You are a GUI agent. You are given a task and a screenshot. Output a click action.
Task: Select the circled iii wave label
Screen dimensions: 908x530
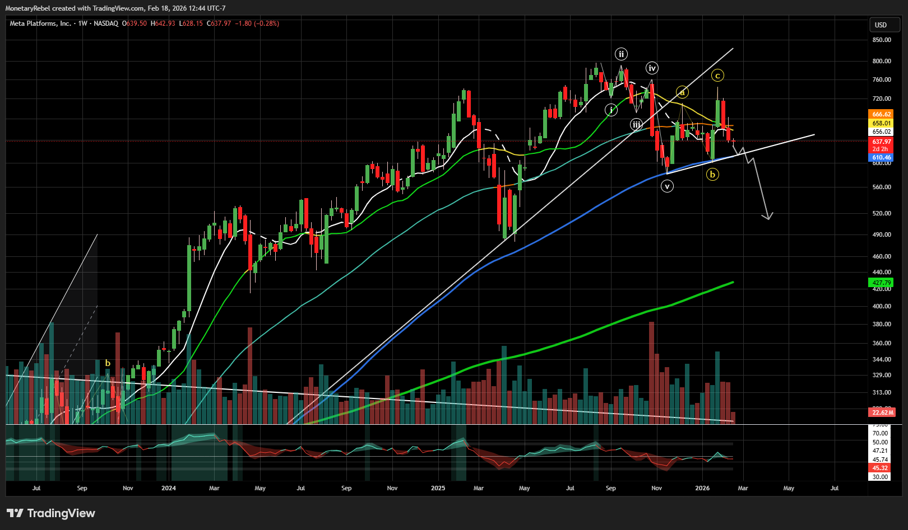tap(636, 124)
